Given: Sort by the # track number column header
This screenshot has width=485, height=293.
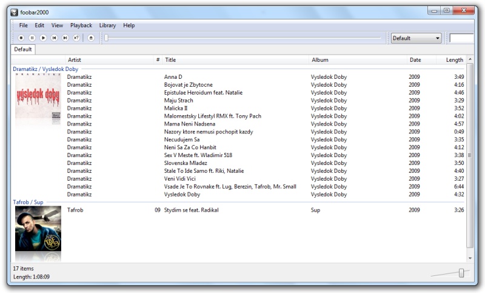Looking at the screenshot, I should pyautogui.click(x=158, y=59).
